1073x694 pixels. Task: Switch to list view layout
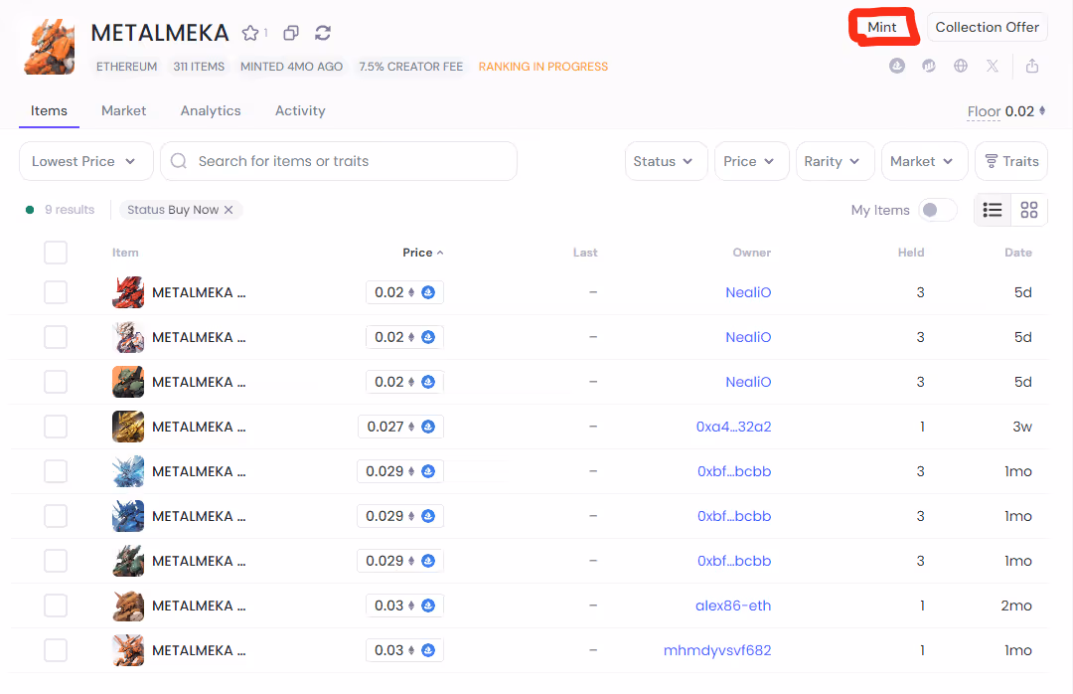[x=993, y=210]
